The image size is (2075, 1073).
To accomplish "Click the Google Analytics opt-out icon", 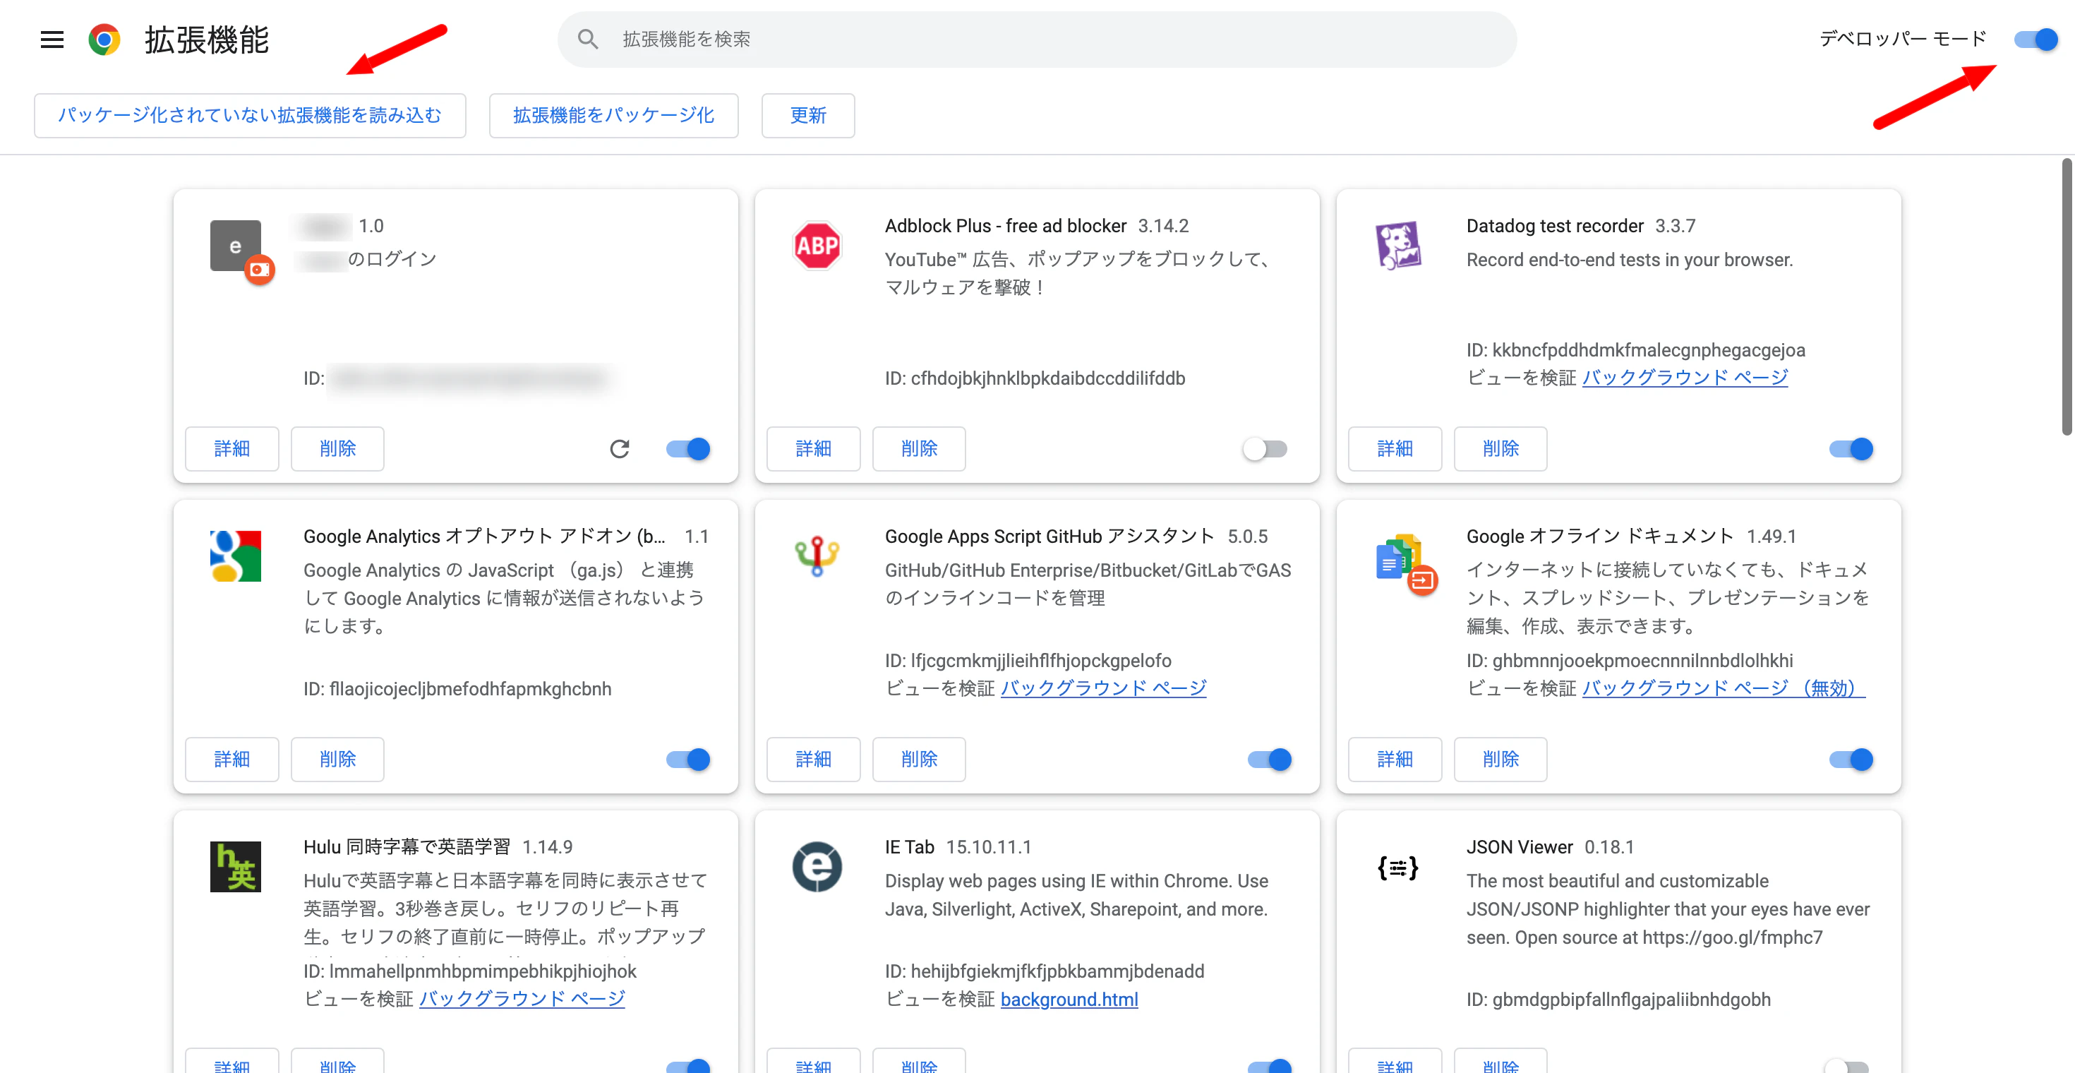I will tap(236, 556).
